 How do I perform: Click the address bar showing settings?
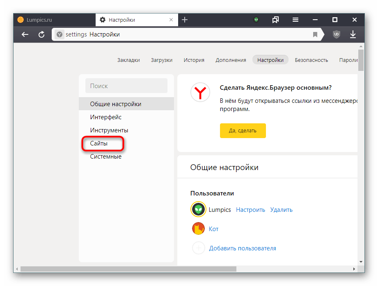click(188, 34)
